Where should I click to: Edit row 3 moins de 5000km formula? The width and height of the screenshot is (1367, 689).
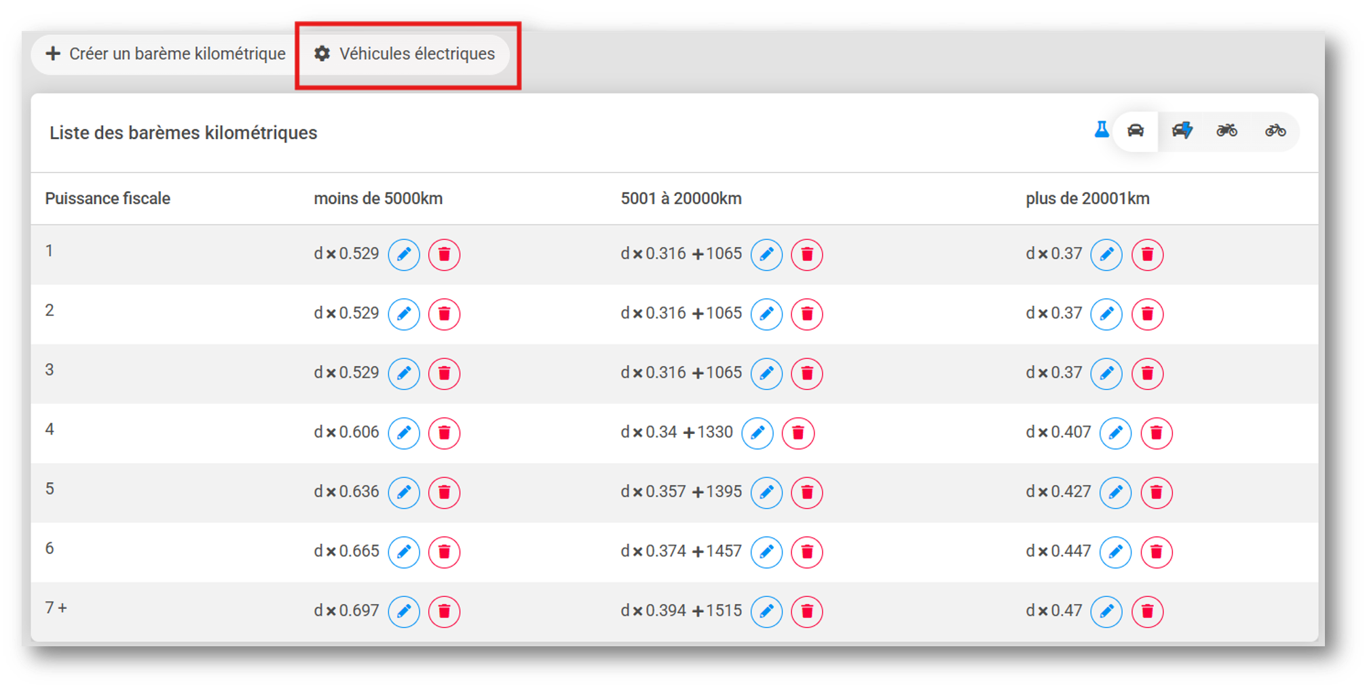pyautogui.click(x=404, y=373)
